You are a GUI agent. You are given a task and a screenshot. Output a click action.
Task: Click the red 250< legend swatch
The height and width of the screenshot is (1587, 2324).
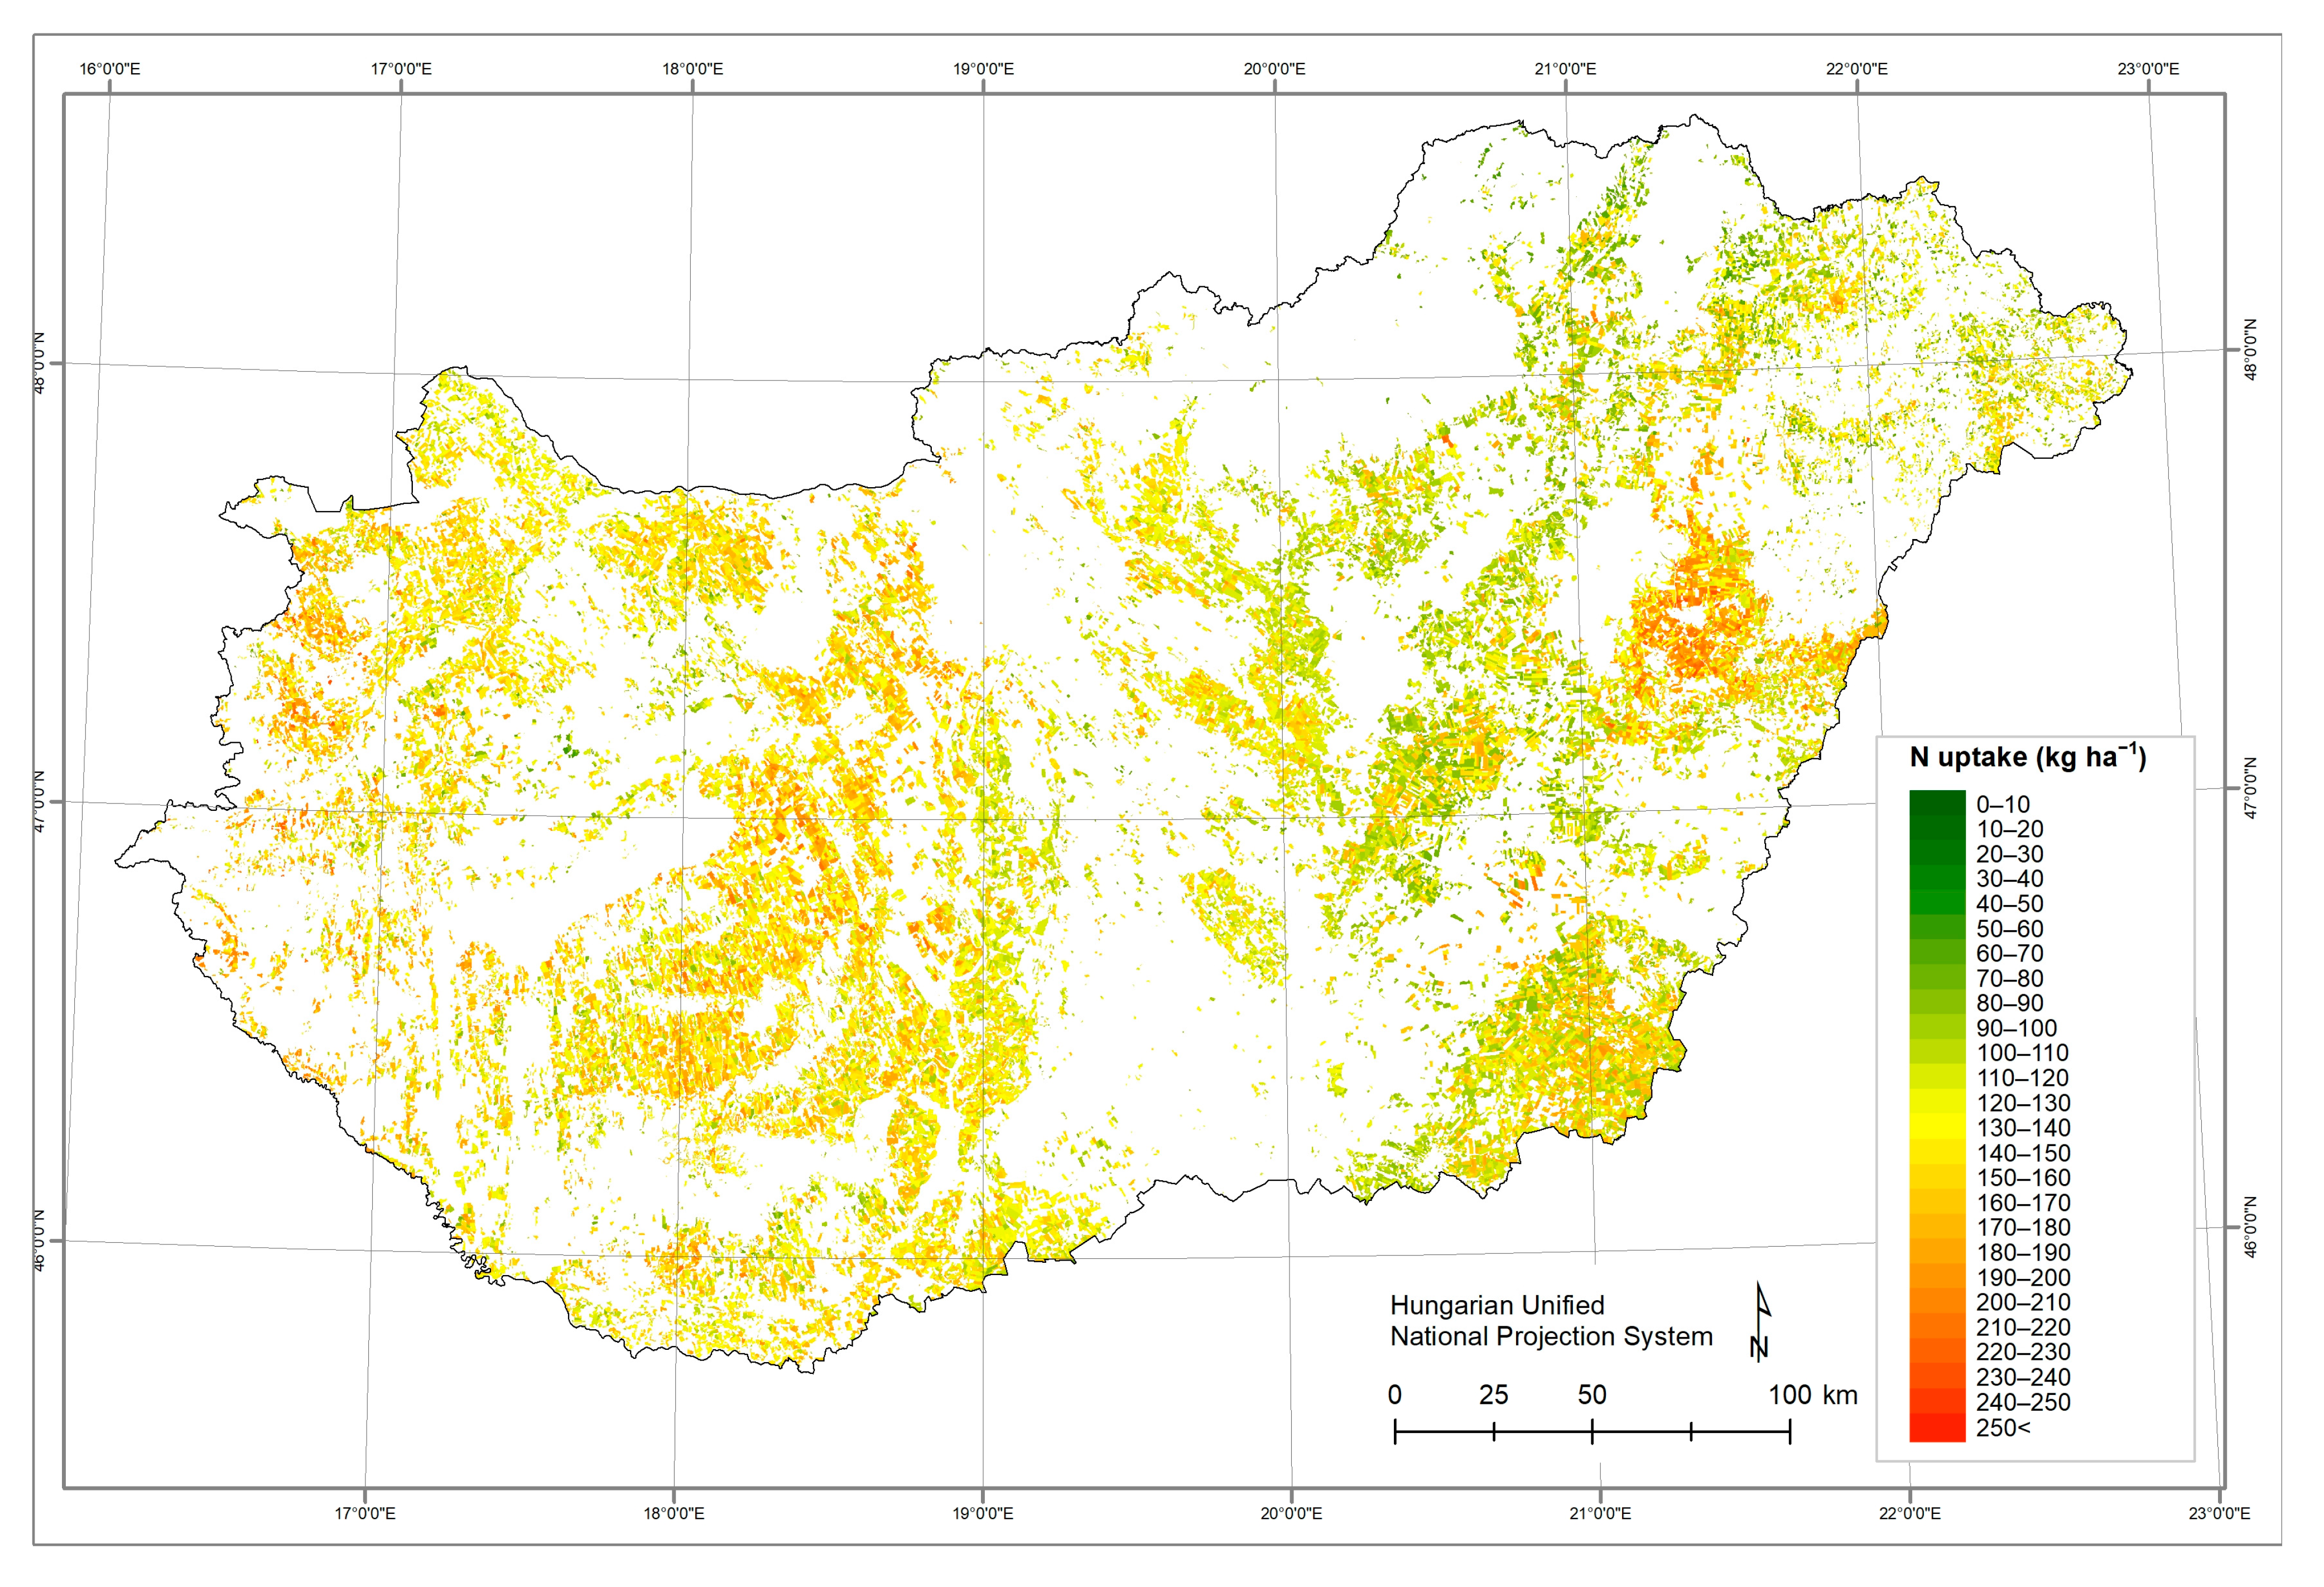[1937, 1428]
